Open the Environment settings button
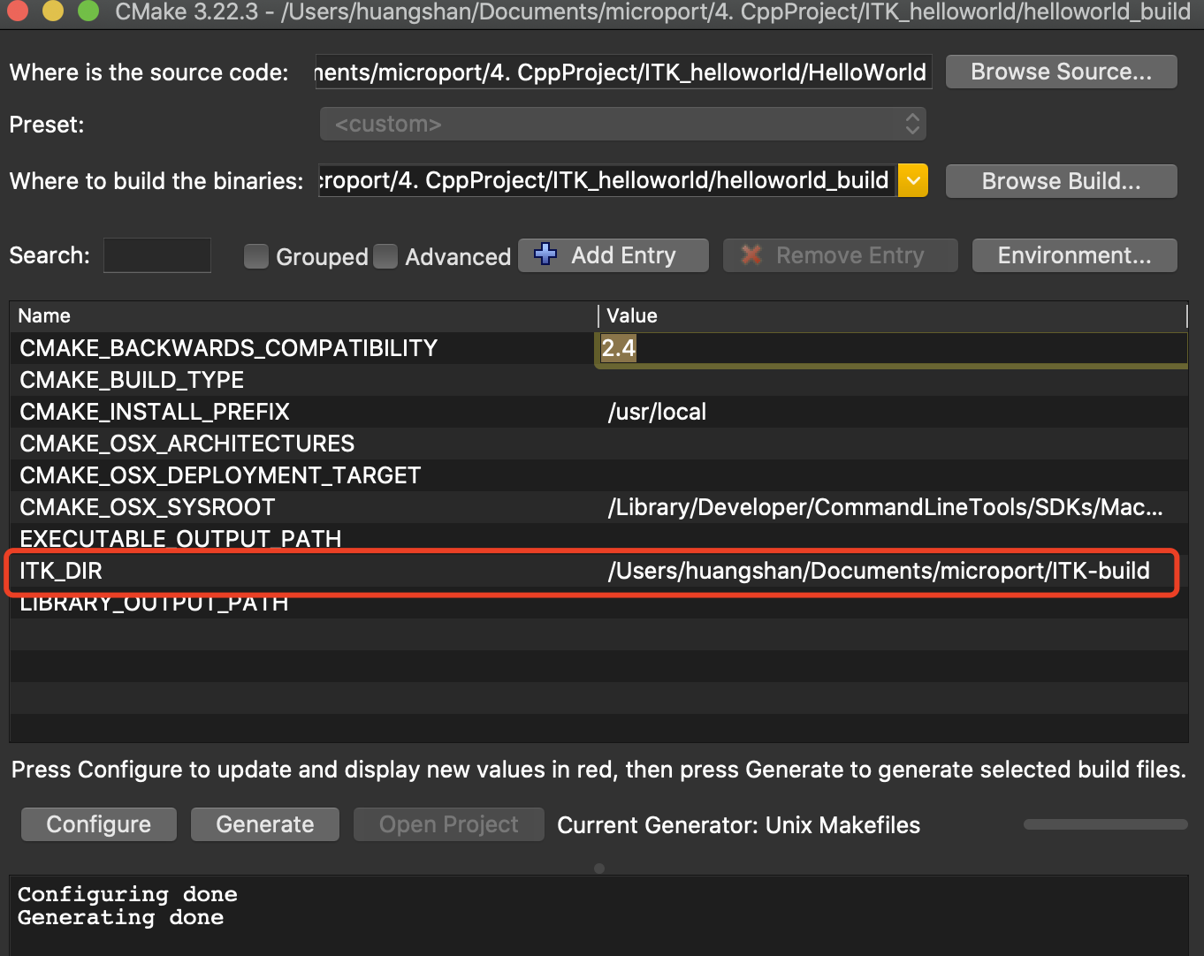This screenshot has height=956, width=1204. click(x=1074, y=255)
